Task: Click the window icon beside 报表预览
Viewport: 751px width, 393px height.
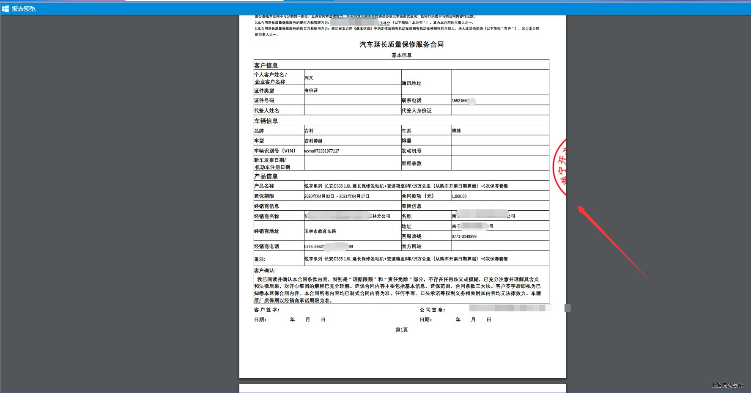Action: click(x=5, y=9)
